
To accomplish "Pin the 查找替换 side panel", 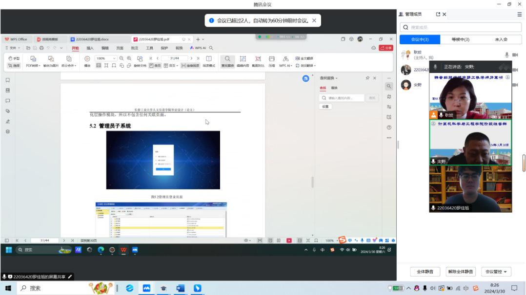I will click(x=367, y=78).
